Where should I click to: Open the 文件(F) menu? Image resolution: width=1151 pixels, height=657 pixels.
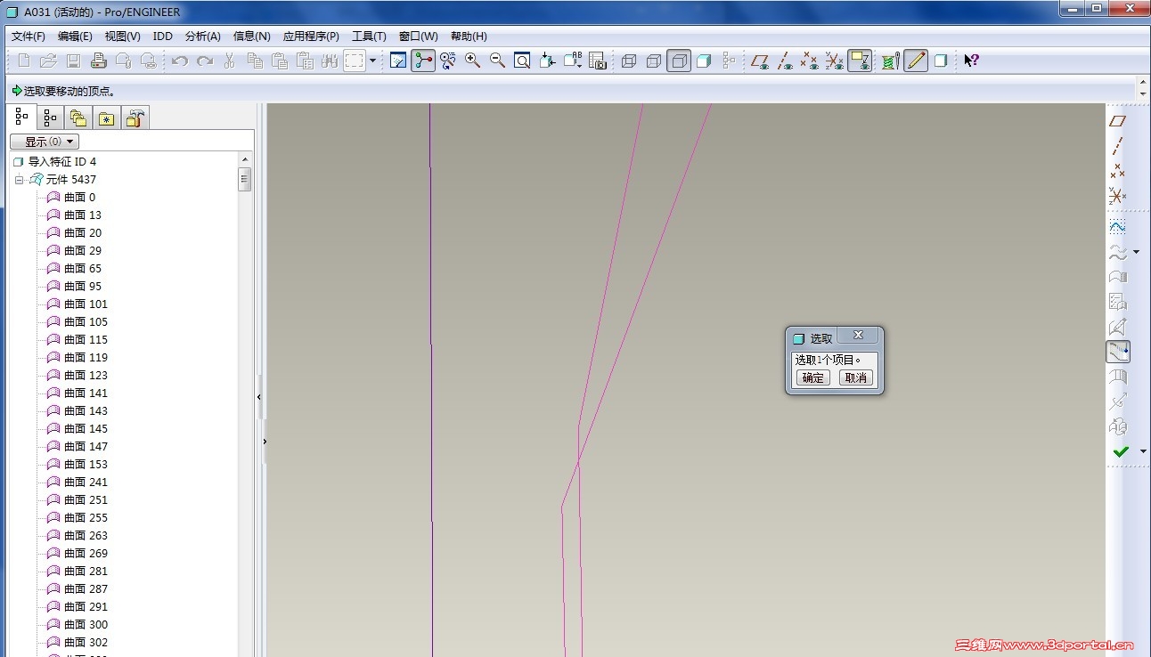click(29, 36)
